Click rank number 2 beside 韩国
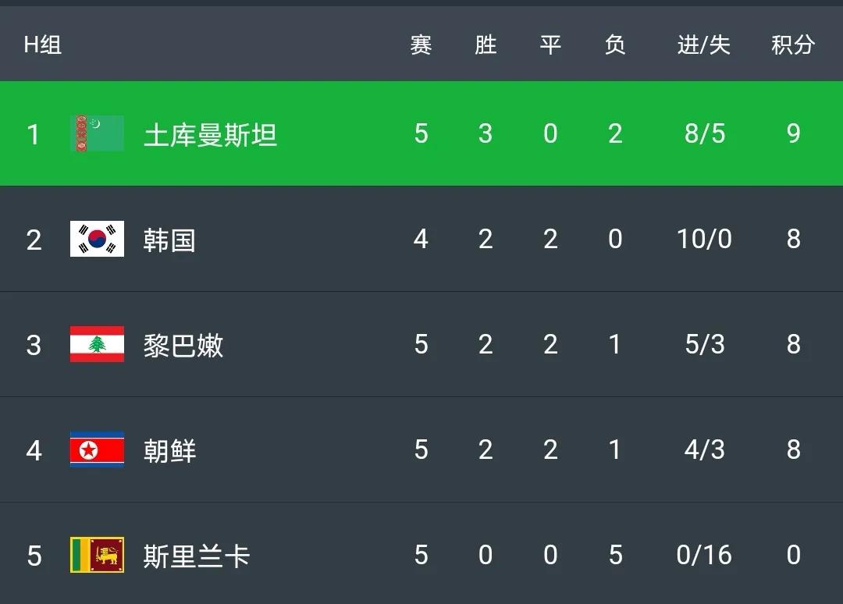843x604 pixels. point(34,240)
